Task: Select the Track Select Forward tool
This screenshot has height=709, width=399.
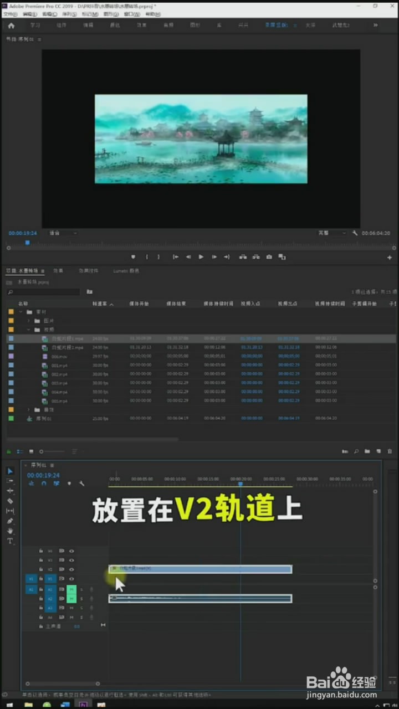Action: point(10,481)
